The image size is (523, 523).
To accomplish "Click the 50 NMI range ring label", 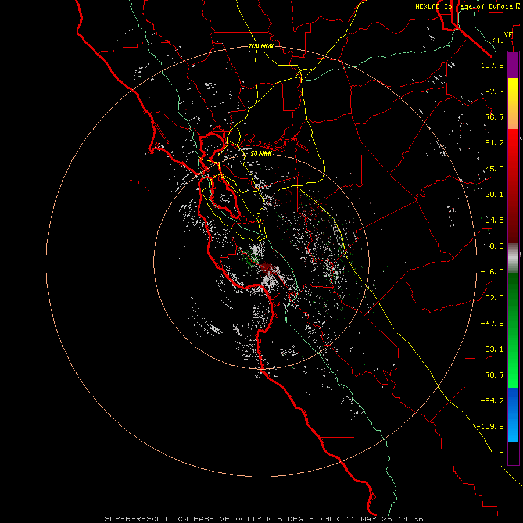I will (261, 153).
